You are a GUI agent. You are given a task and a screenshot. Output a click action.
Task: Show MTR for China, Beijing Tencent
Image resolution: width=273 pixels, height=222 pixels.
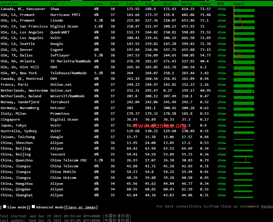(222, 154)
